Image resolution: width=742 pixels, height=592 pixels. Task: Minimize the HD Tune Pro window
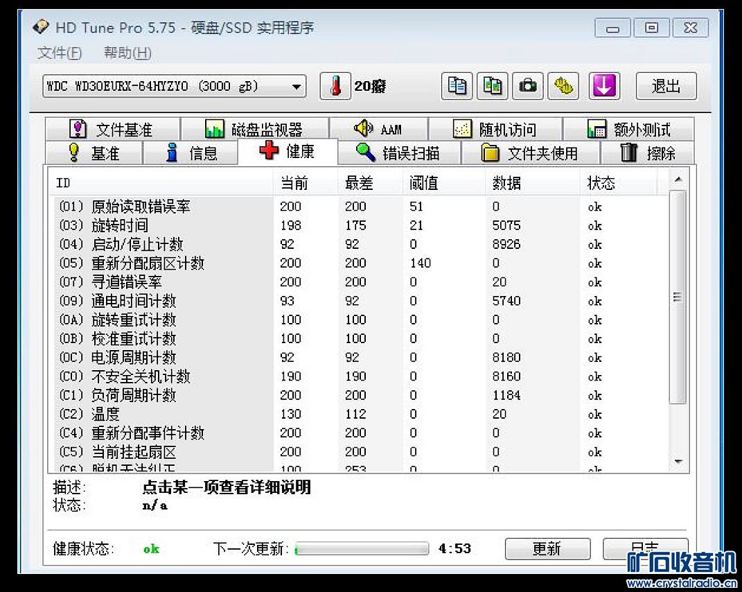[x=612, y=28]
